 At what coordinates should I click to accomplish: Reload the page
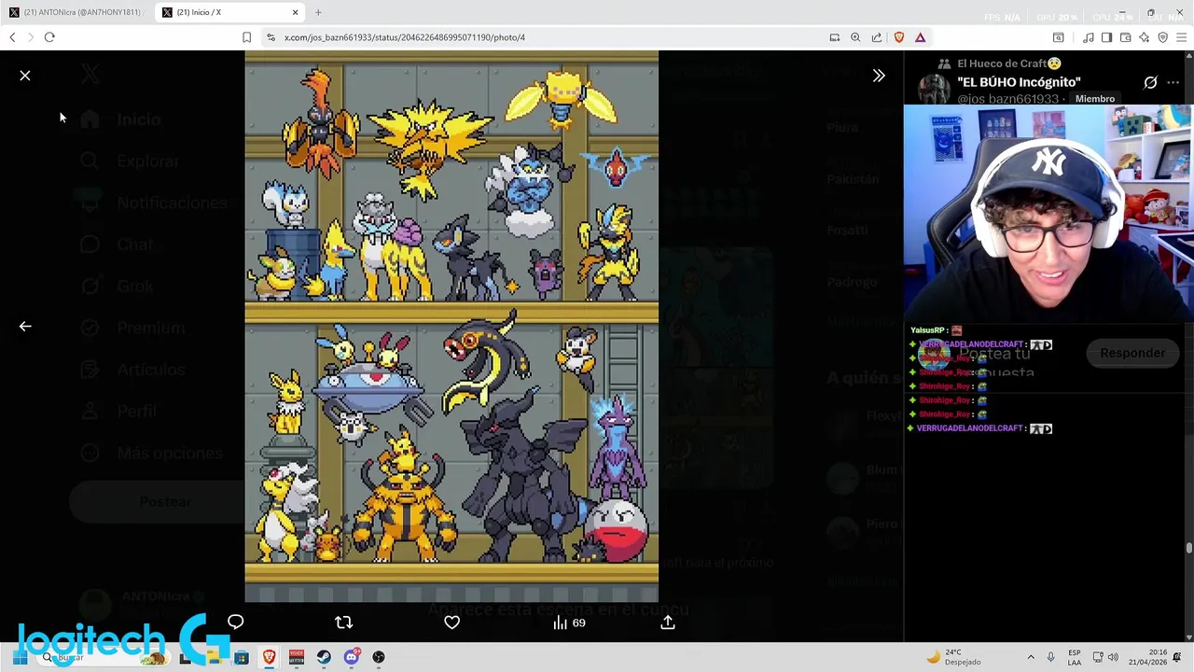[49, 37]
